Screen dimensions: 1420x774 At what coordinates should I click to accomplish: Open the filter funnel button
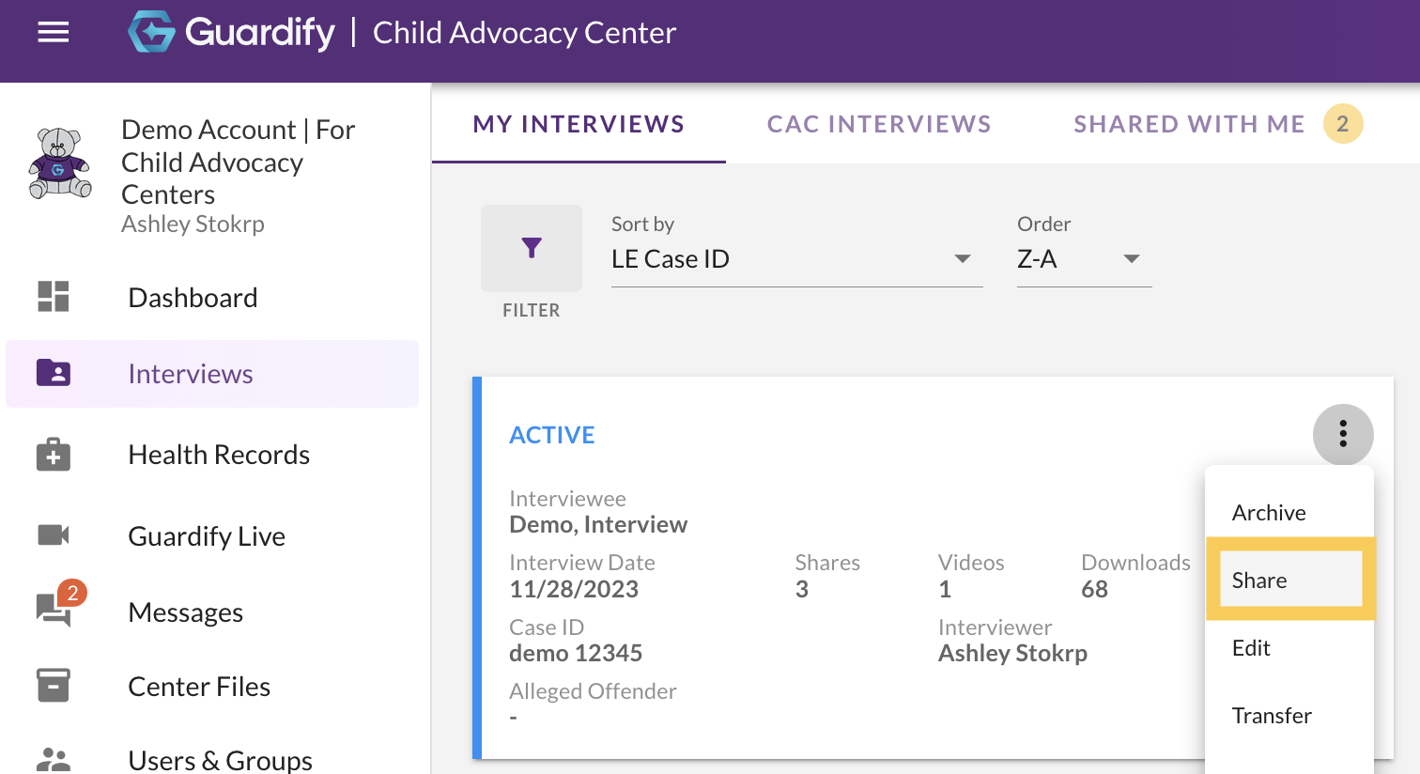(x=532, y=248)
